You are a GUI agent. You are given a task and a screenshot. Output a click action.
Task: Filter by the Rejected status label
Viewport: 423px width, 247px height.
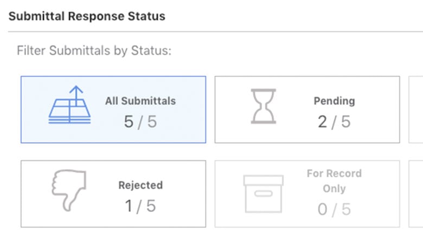(x=140, y=185)
